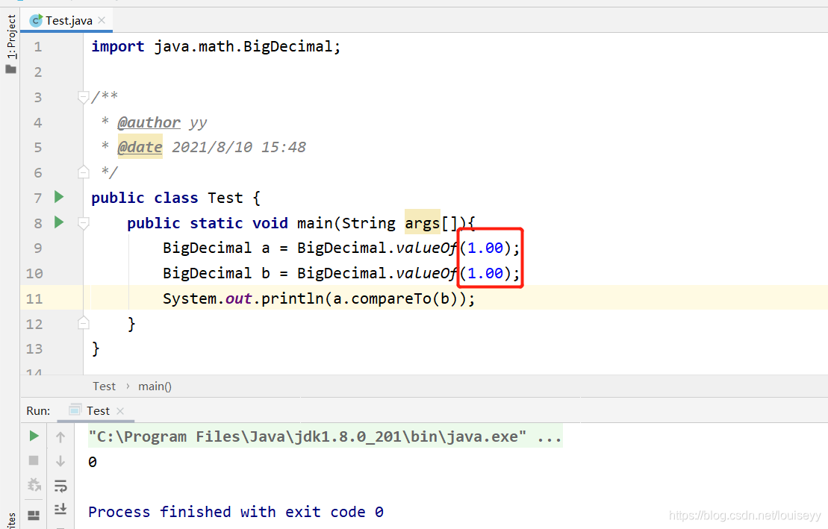Screen dimensions: 828x529
Task: Click the Stop process square icon
Action: click(x=34, y=460)
